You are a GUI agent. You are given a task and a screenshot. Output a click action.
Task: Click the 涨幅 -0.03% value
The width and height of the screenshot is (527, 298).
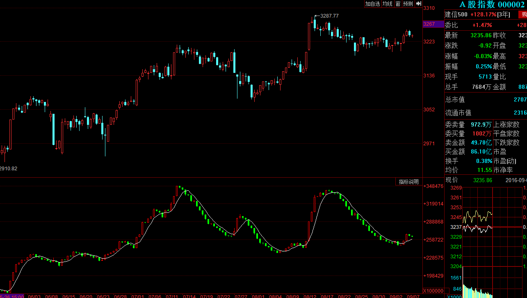pos(483,56)
